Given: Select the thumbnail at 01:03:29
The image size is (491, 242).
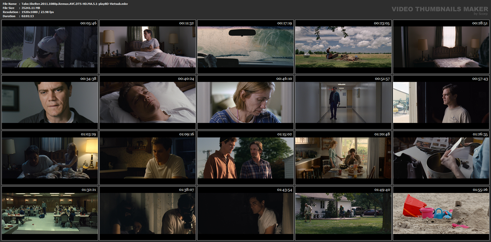Looking at the screenshot, I should click(x=50, y=158).
